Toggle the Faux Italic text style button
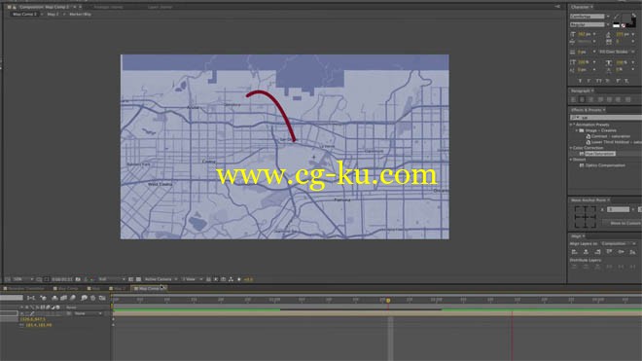Image resolution: width=642 pixels, height=361 pixels. coord(589,81)
